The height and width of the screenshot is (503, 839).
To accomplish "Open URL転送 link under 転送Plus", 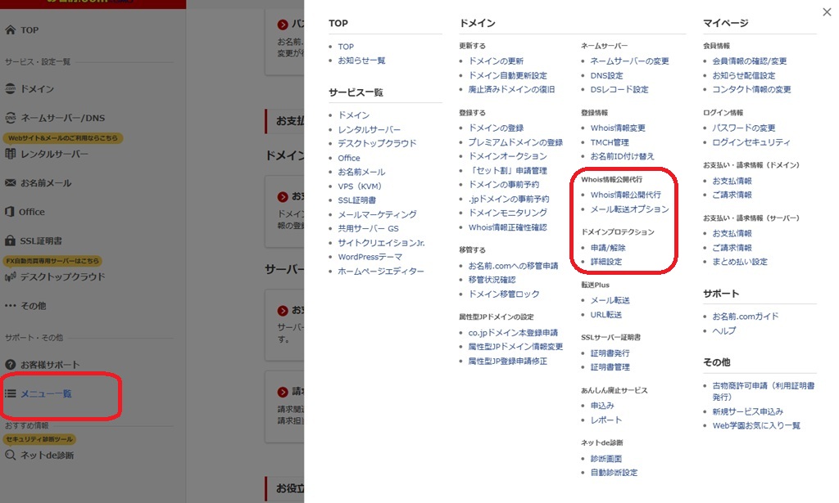I will coord(606,315).
